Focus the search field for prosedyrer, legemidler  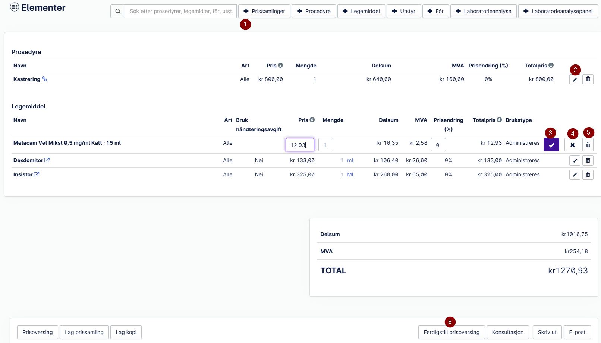point(181,11)
